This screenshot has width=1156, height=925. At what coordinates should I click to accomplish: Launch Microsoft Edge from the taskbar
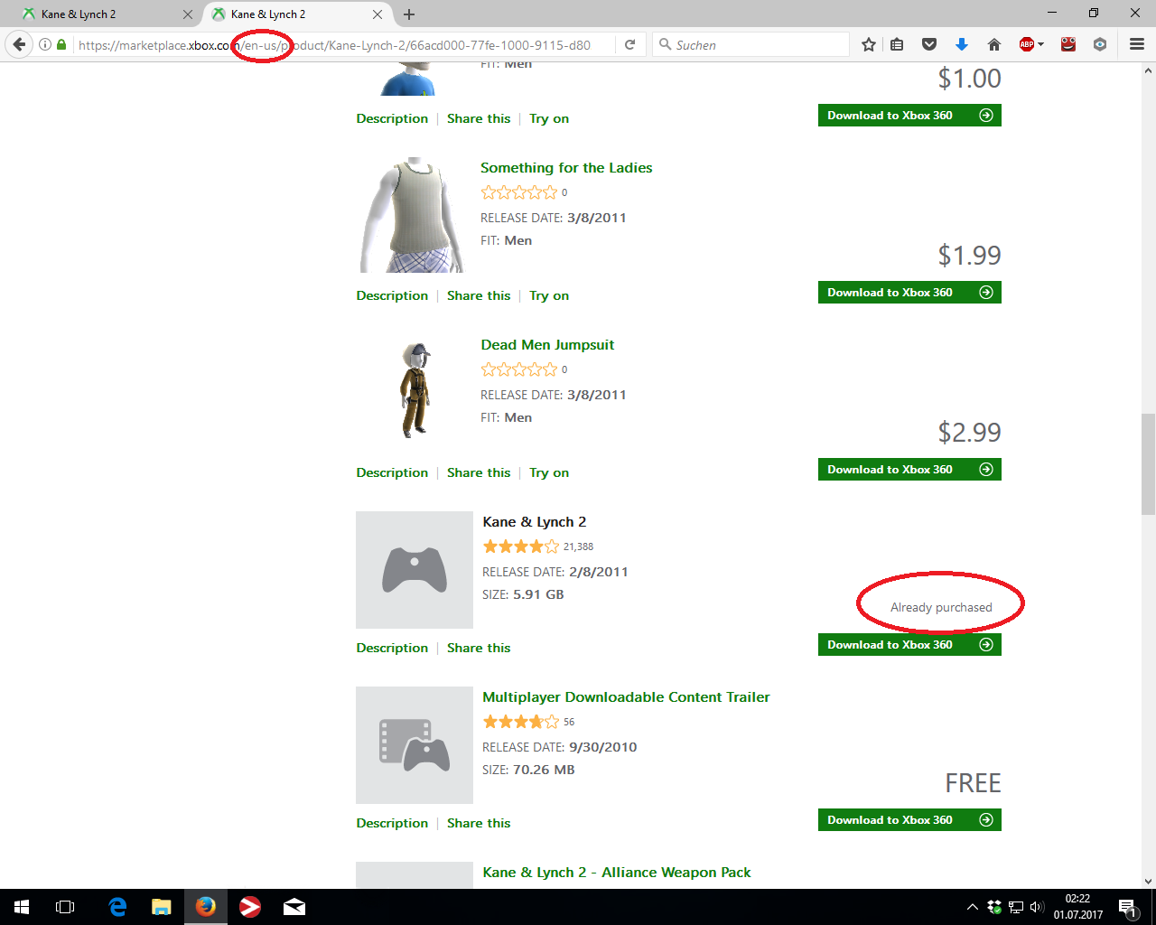pyautogui.click(x=117, y=907)
